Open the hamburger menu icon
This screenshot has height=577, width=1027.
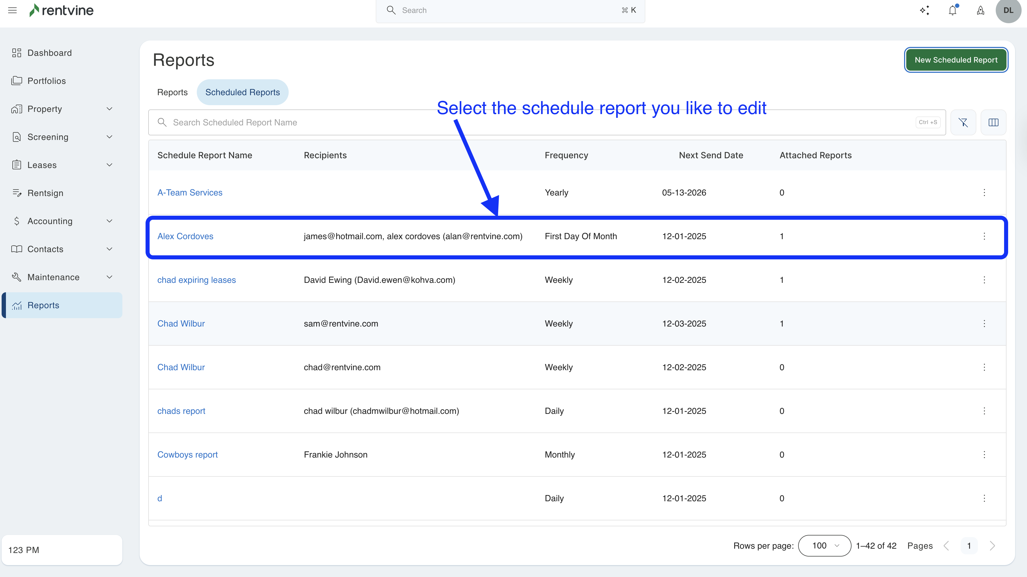[x=12, y=10]
